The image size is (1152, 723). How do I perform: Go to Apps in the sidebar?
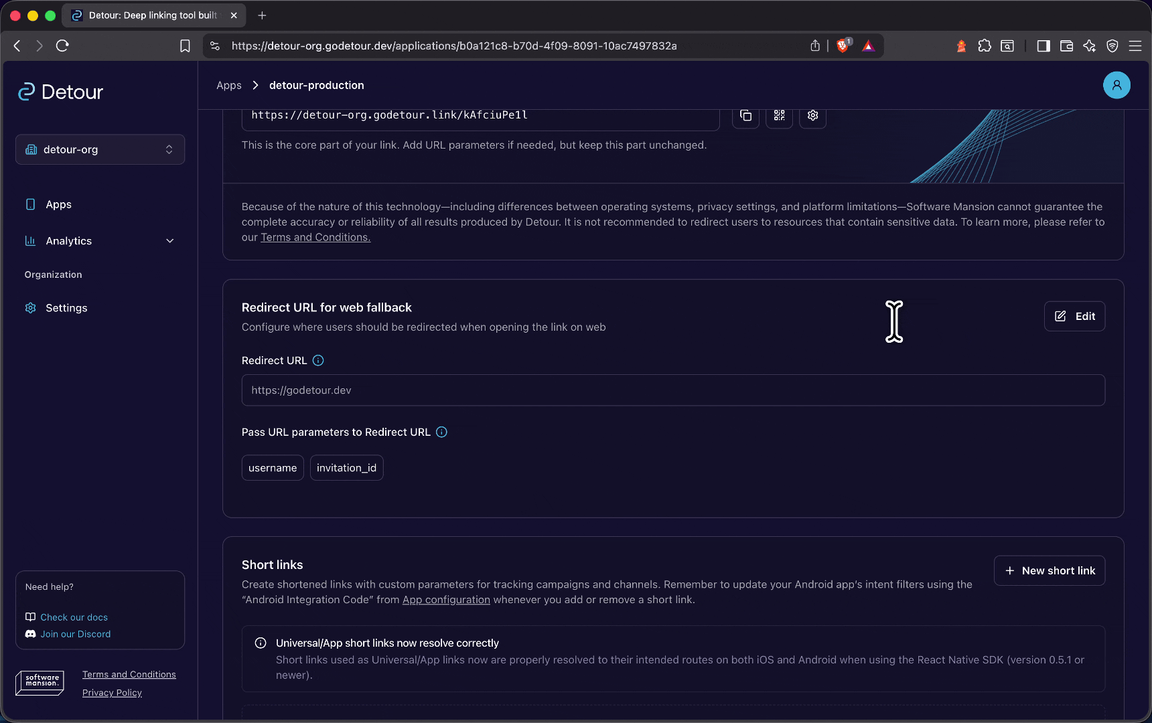(x=58, y=204)
